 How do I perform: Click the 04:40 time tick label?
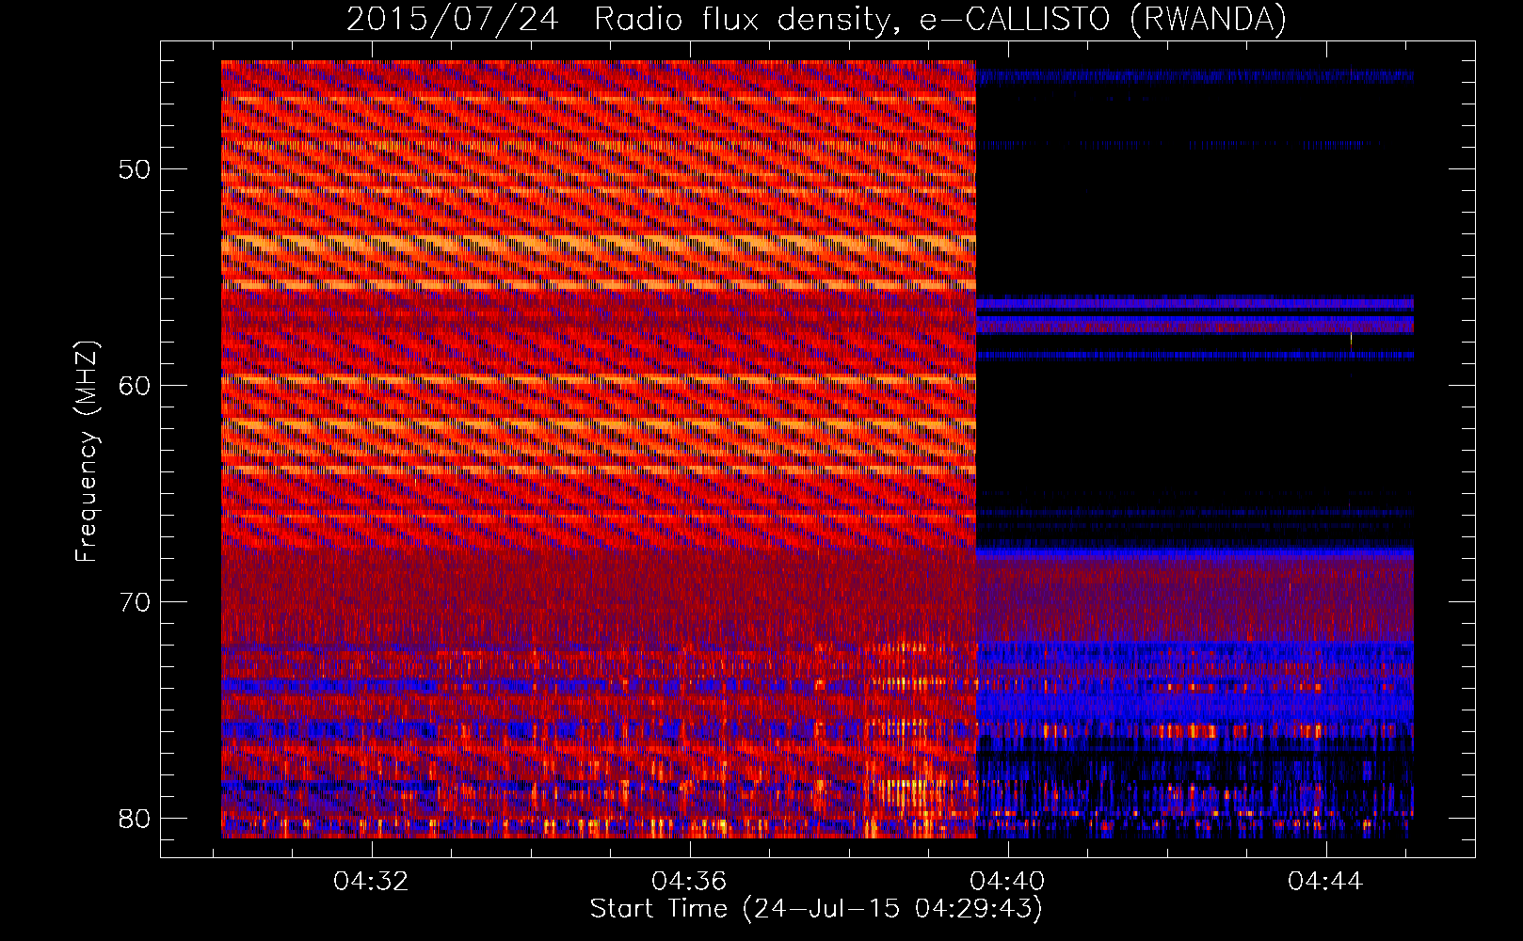point(1007,881)
